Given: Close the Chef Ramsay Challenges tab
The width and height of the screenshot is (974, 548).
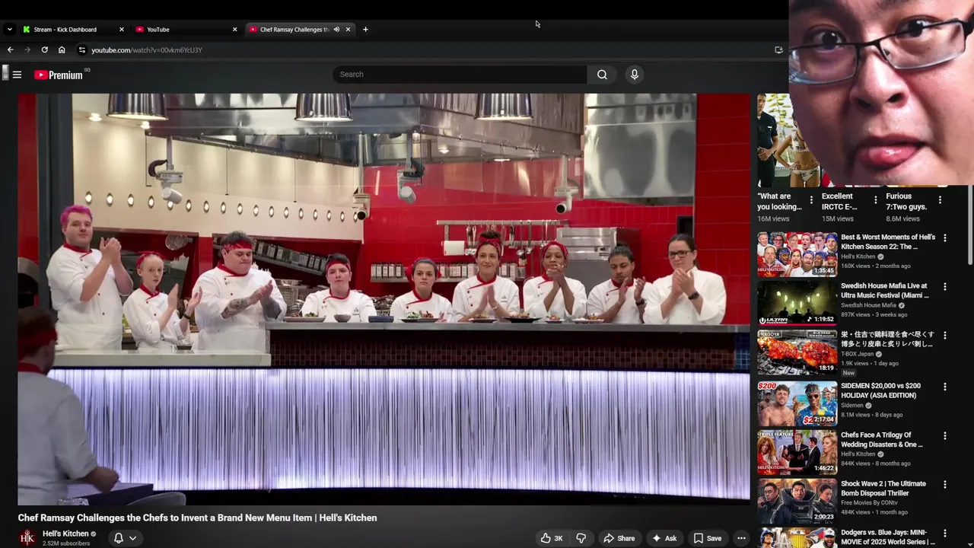Looking at the screenshot, I should [x=348, y=30].
